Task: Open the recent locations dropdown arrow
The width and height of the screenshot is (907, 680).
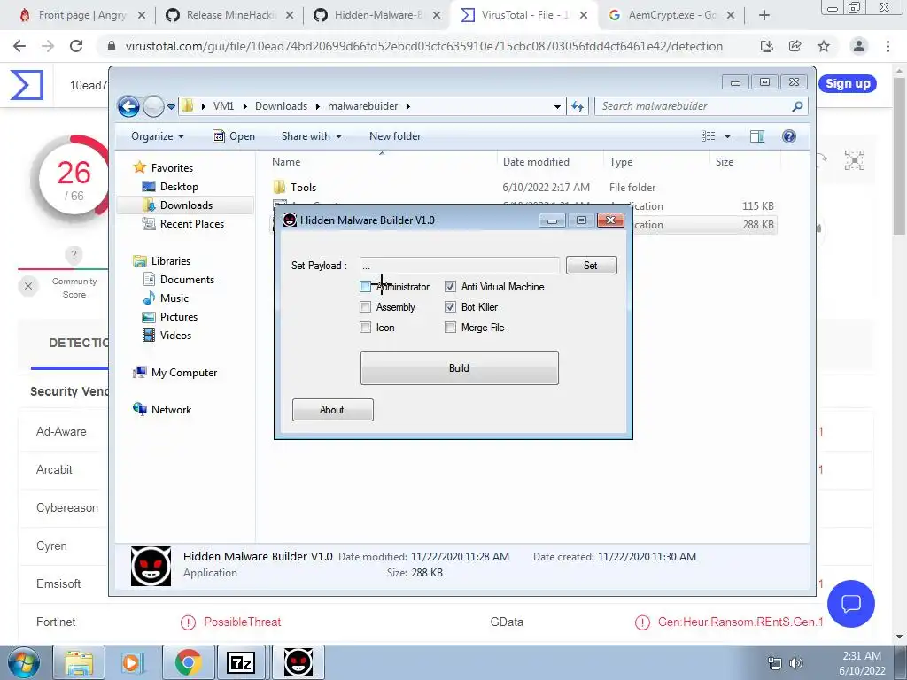Action: (x=171, y=107)
